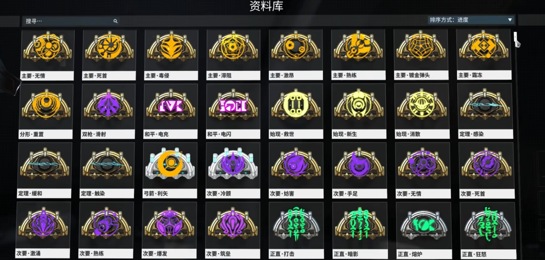The image size is (545, 260).
Task: Open the 排序方式 sort dropdown
Action: click(471, 20)
